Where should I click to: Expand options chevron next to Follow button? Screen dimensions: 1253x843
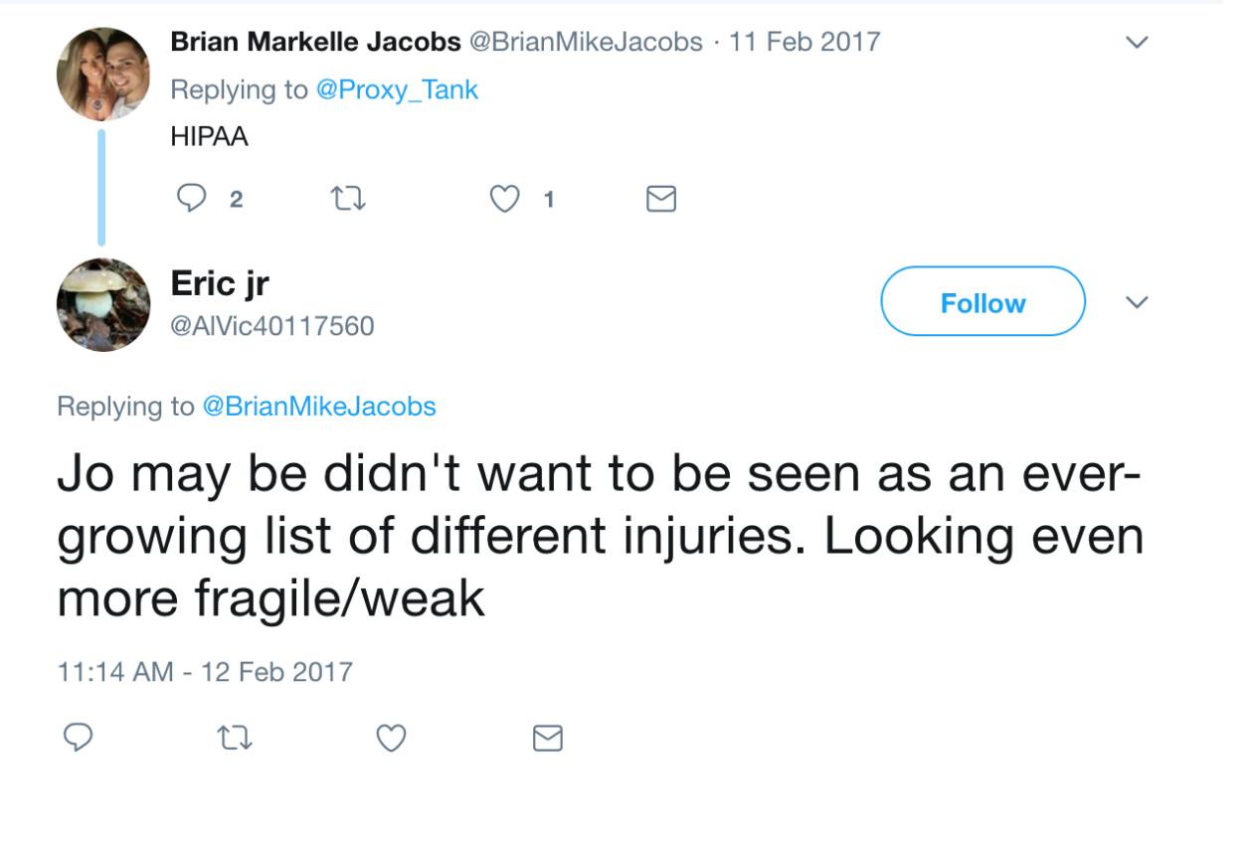[1139, 302]
